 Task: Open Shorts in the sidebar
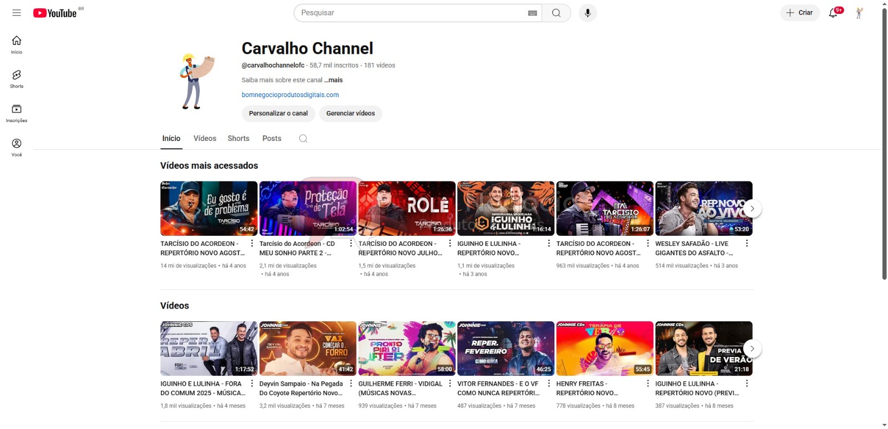coord(17,79)
